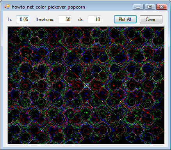Viewport: 171px width, 150px height.
Task: Click the blue spiral above the central white star
Action: [x=86, y=58]
